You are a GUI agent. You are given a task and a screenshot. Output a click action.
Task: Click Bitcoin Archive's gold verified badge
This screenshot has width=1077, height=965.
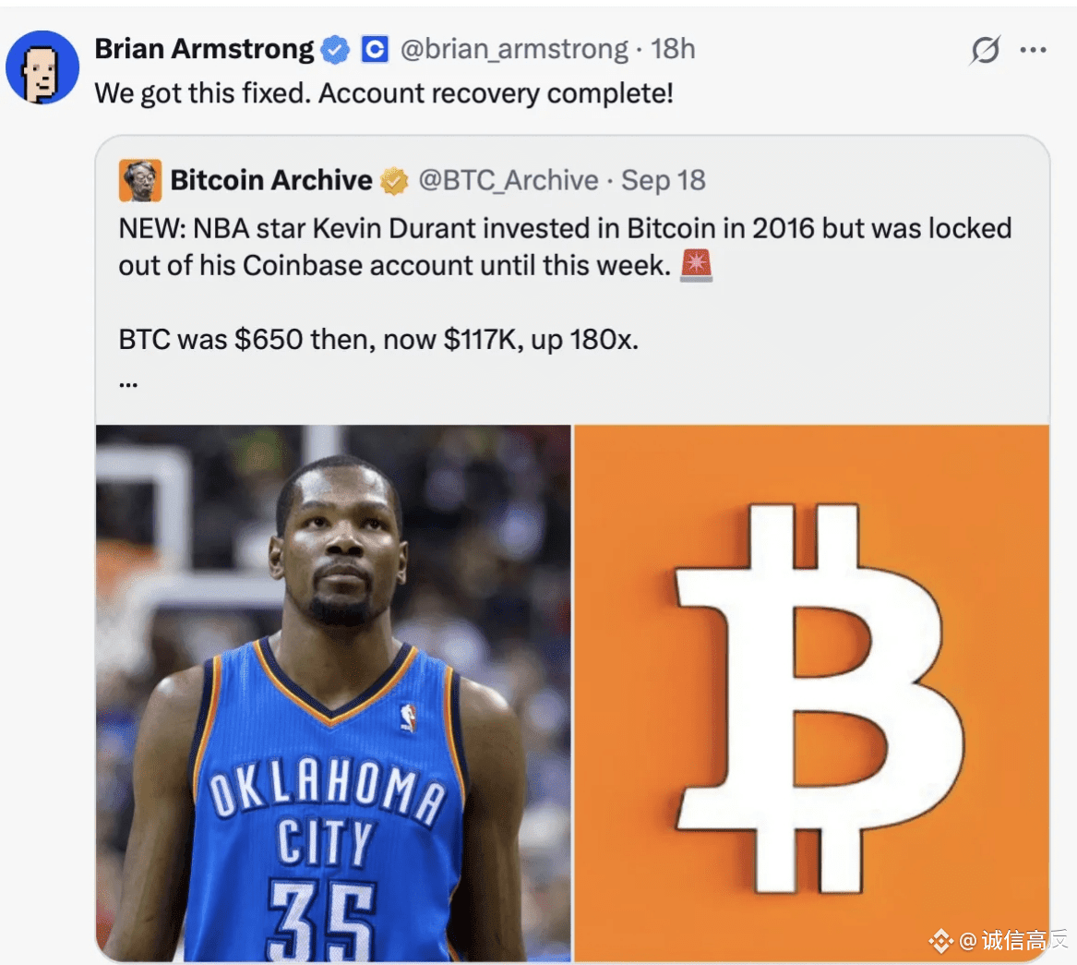coord(394,181)
